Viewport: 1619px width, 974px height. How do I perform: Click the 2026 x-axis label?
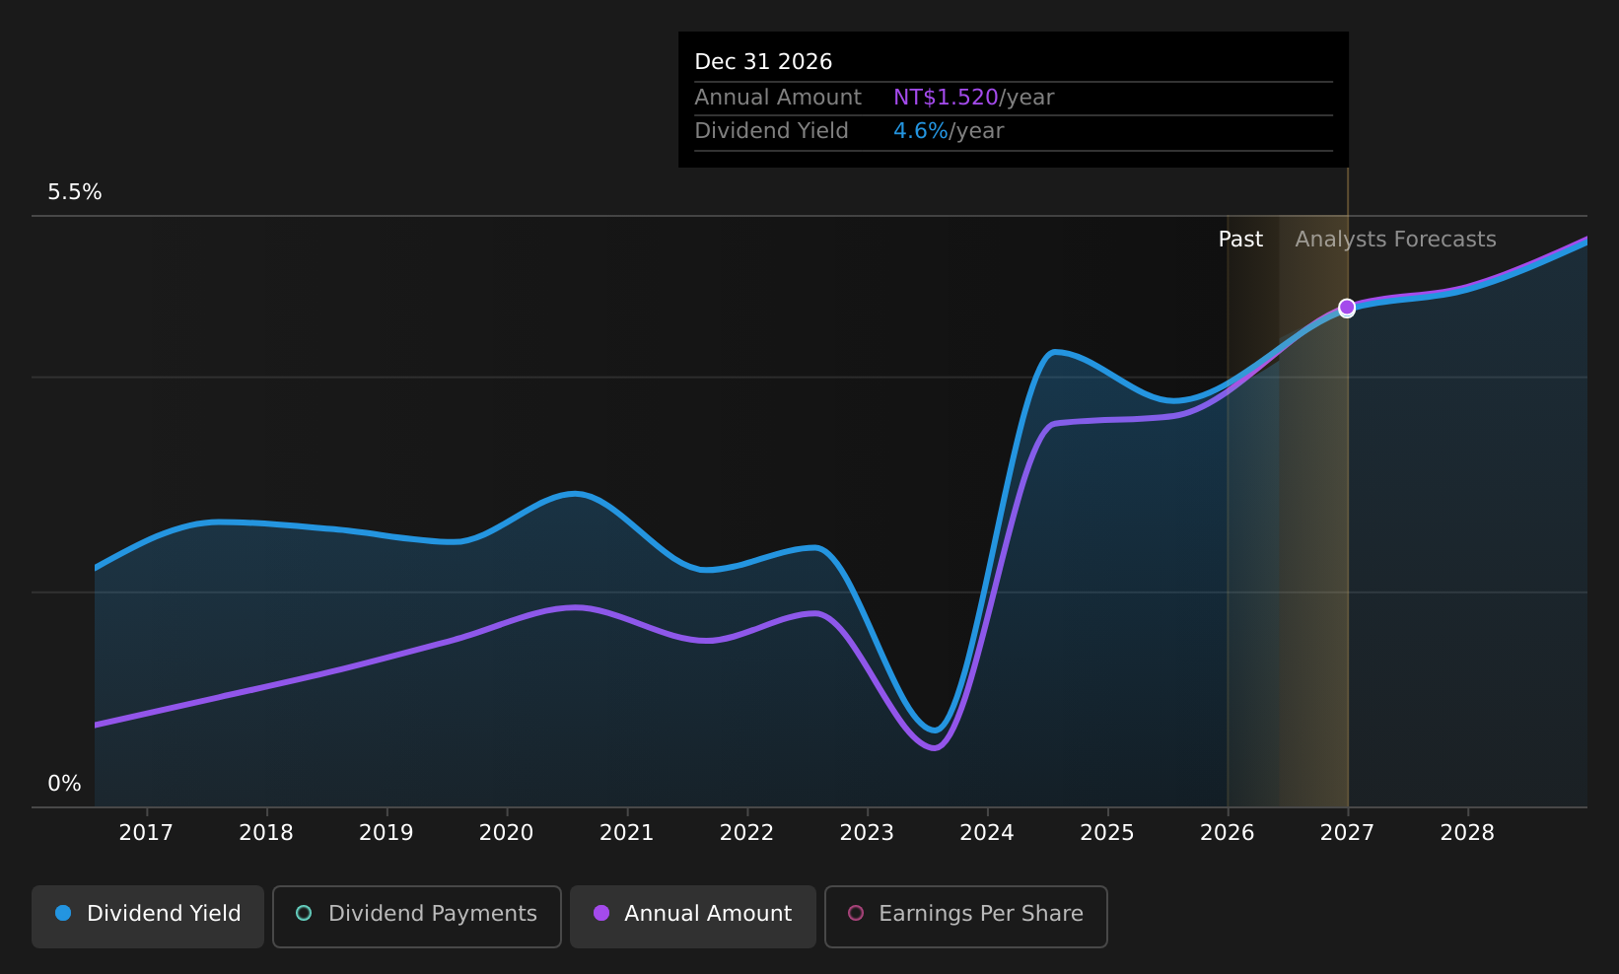(x=1228, y=833)
